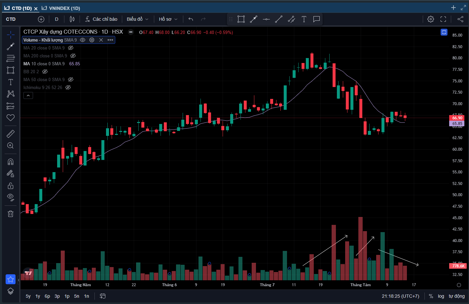Click the blue star favorites toolbar icon
The width and height of the screenshot is (469, 304).
pos(11,280)
